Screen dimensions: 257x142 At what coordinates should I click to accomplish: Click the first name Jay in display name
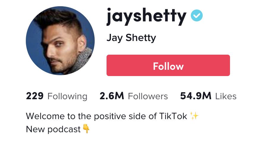click(x=115, y=38)
